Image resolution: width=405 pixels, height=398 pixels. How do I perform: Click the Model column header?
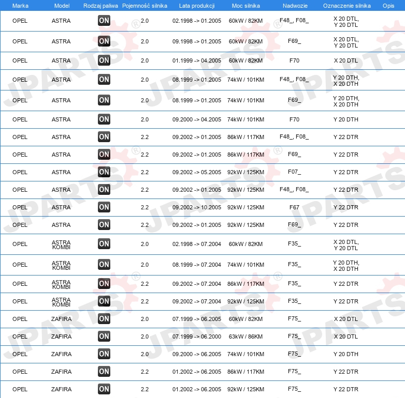(x=62, y=6)
